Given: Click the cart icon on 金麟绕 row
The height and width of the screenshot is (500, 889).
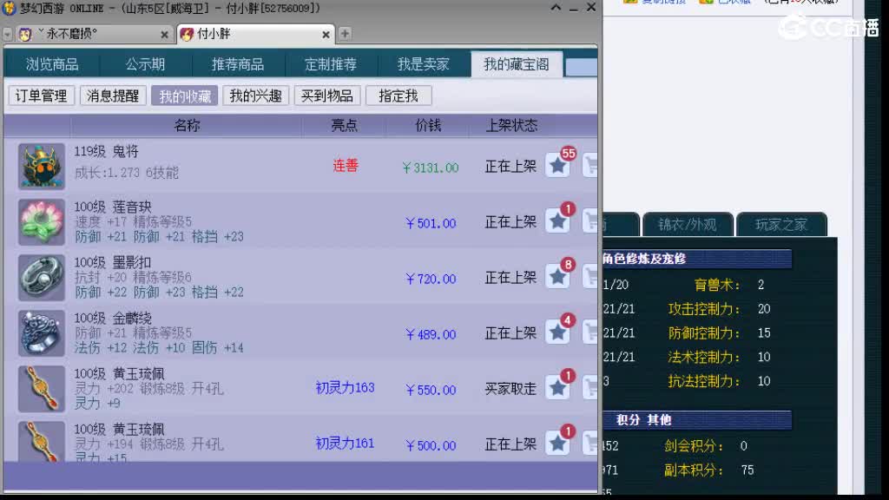Looking at the screenshot, I should point(590,332).
